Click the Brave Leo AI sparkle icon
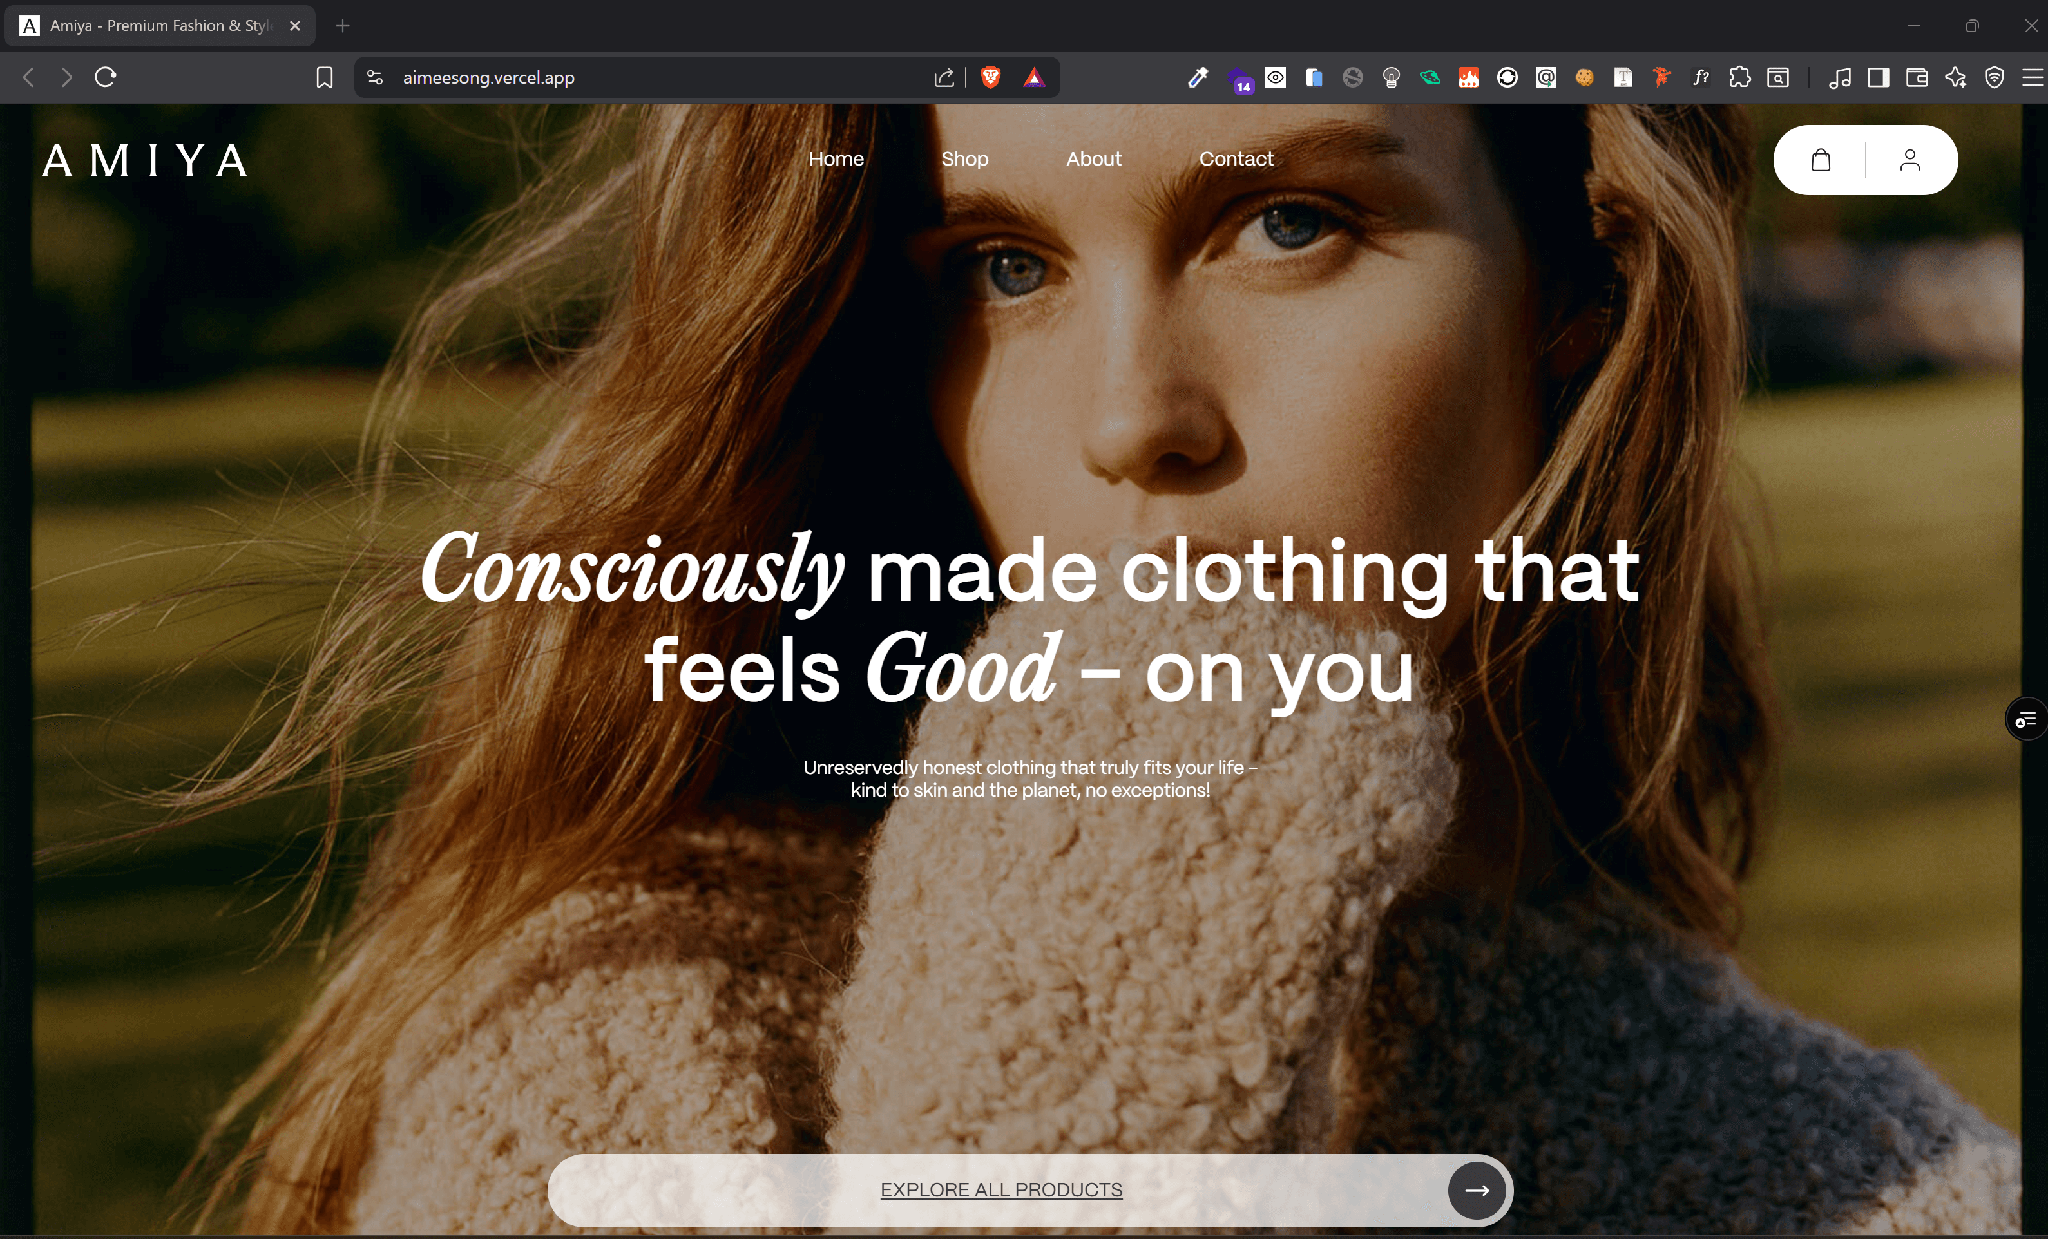 1955,77
